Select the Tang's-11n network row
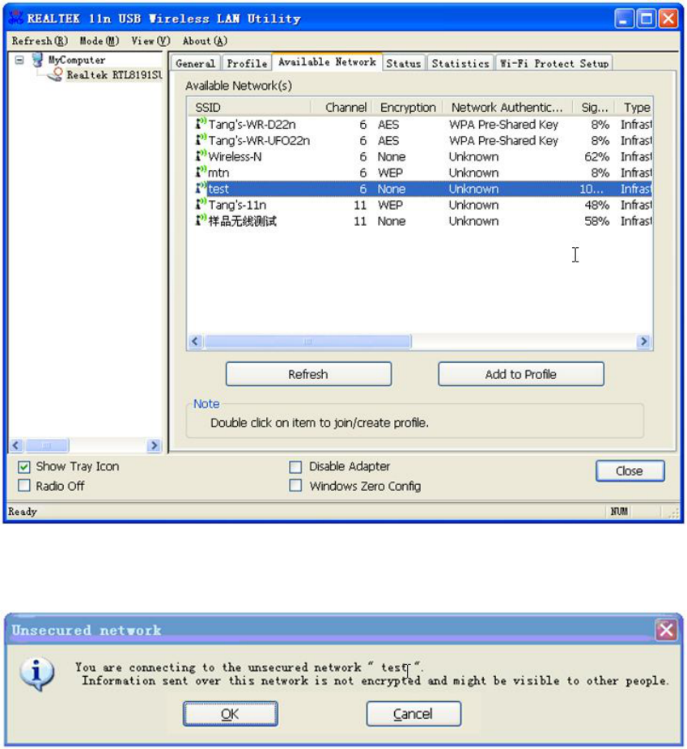687x749 pixels. tap(420, 205)
